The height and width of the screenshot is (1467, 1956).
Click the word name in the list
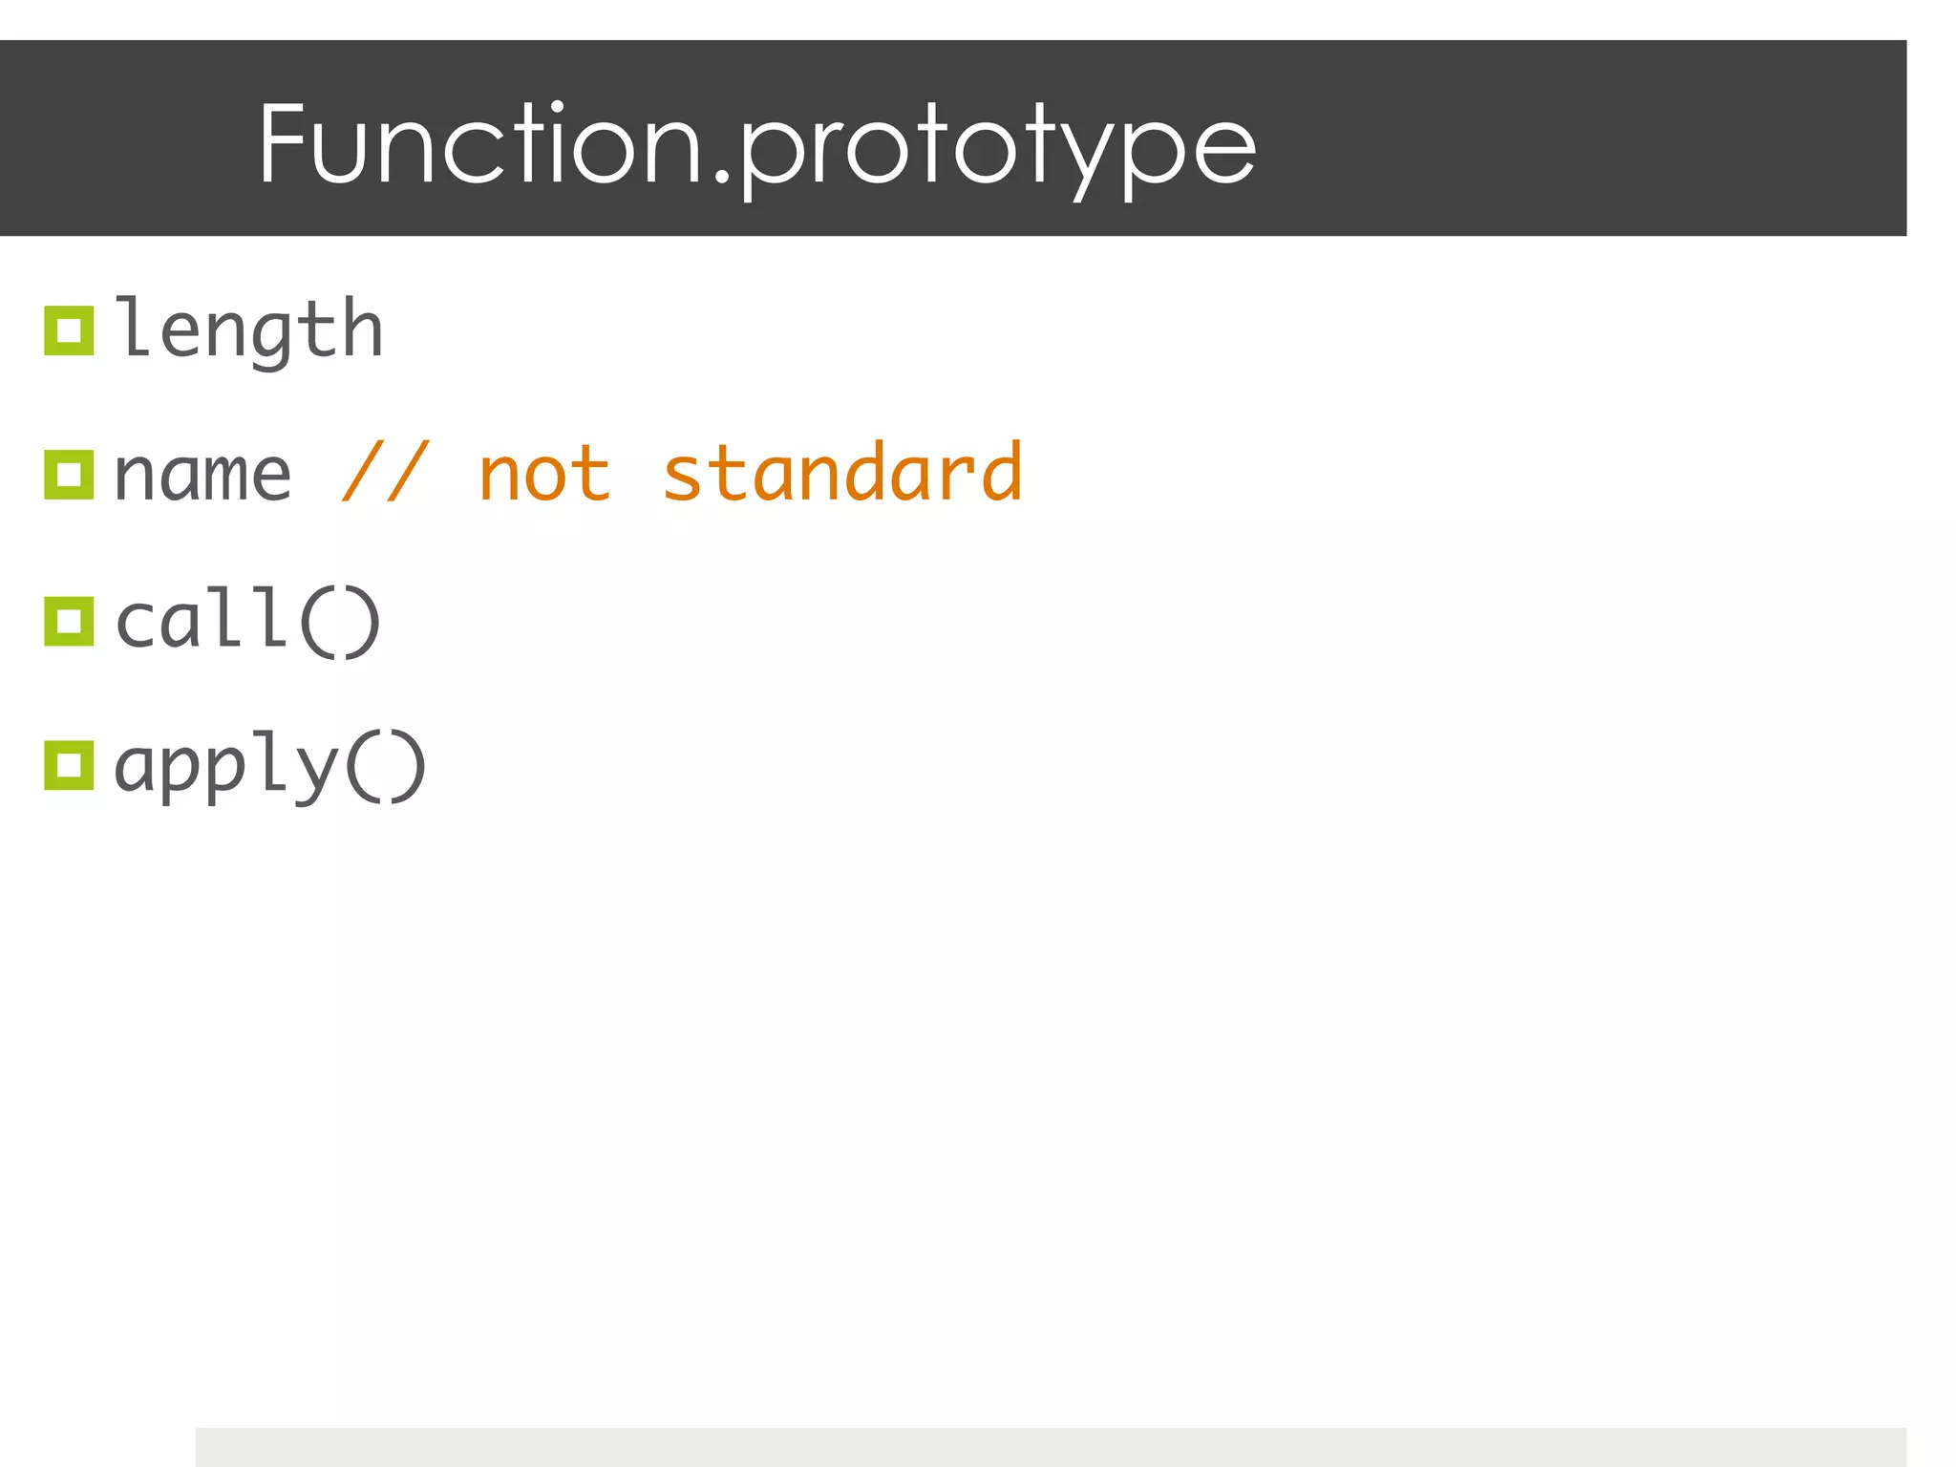[x=202, y=475]
